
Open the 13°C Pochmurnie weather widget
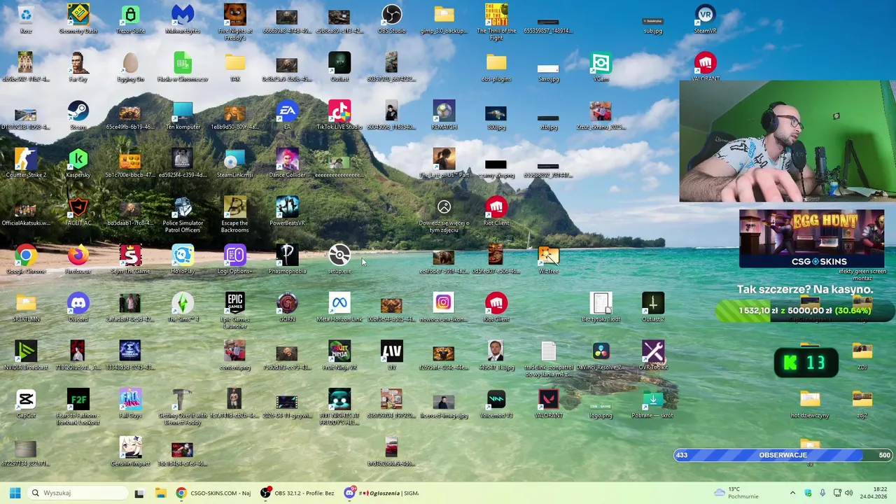click(738, 493)
